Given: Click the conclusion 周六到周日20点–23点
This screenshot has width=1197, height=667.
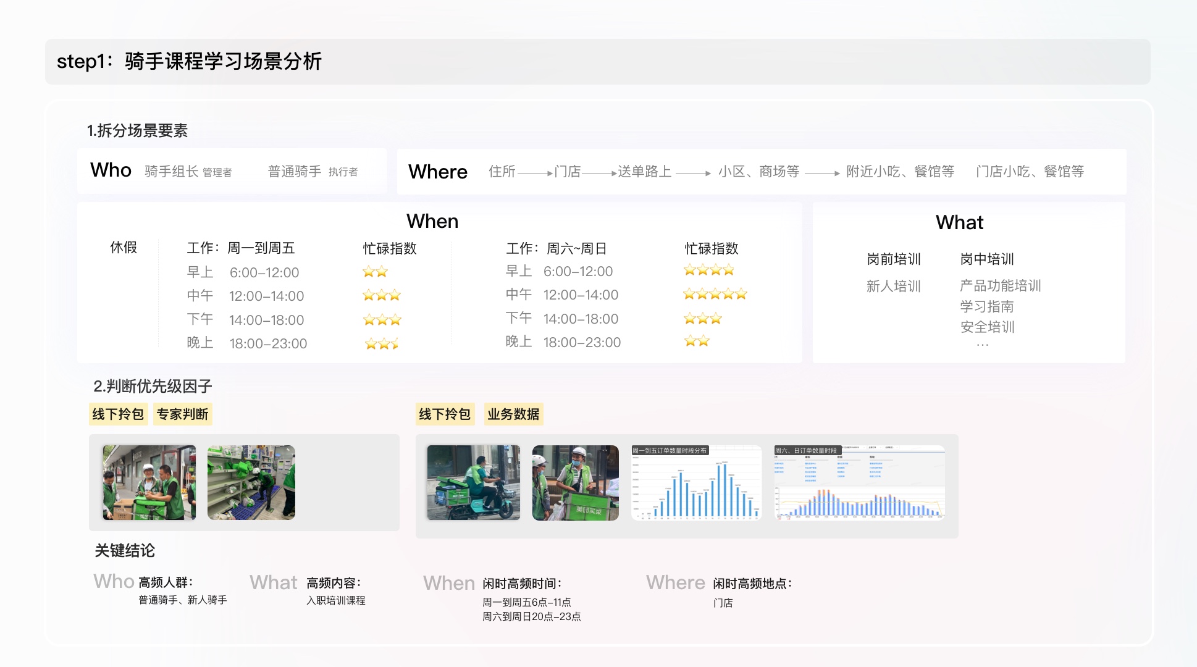Looking at the screenshot, I should tap(532, 616).
